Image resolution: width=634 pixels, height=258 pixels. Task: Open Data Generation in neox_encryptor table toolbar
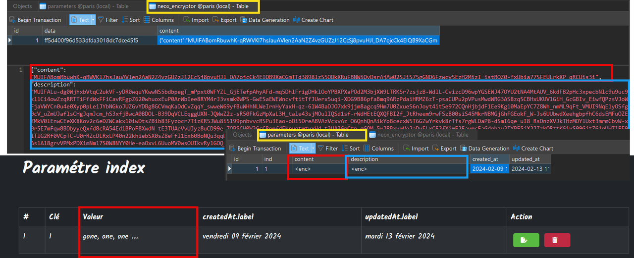pos(265,20)
